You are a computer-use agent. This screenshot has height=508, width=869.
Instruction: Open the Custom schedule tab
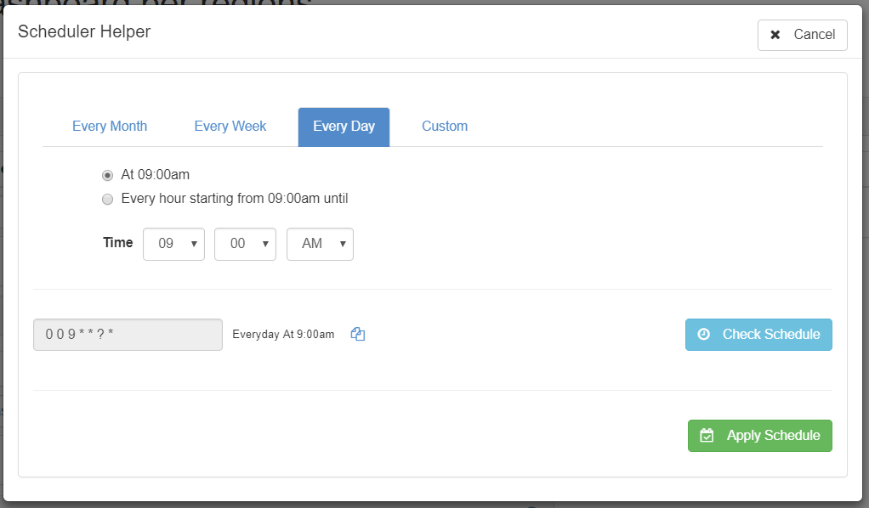pyautogui.click(x=445, y=127)
